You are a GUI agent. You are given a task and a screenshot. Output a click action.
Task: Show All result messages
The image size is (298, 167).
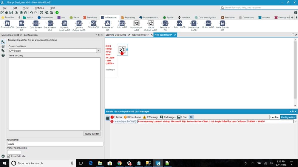pyautogui.click(x=191, y=117)
